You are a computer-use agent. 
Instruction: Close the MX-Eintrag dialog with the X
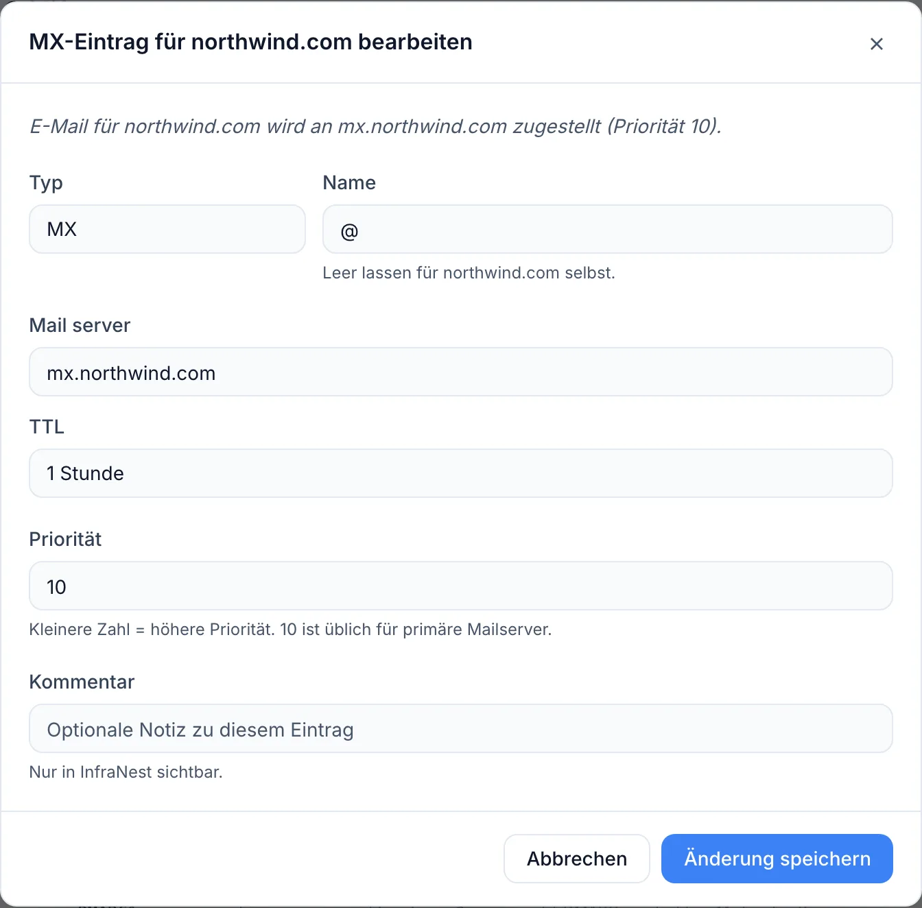click(x=876, y=44)
